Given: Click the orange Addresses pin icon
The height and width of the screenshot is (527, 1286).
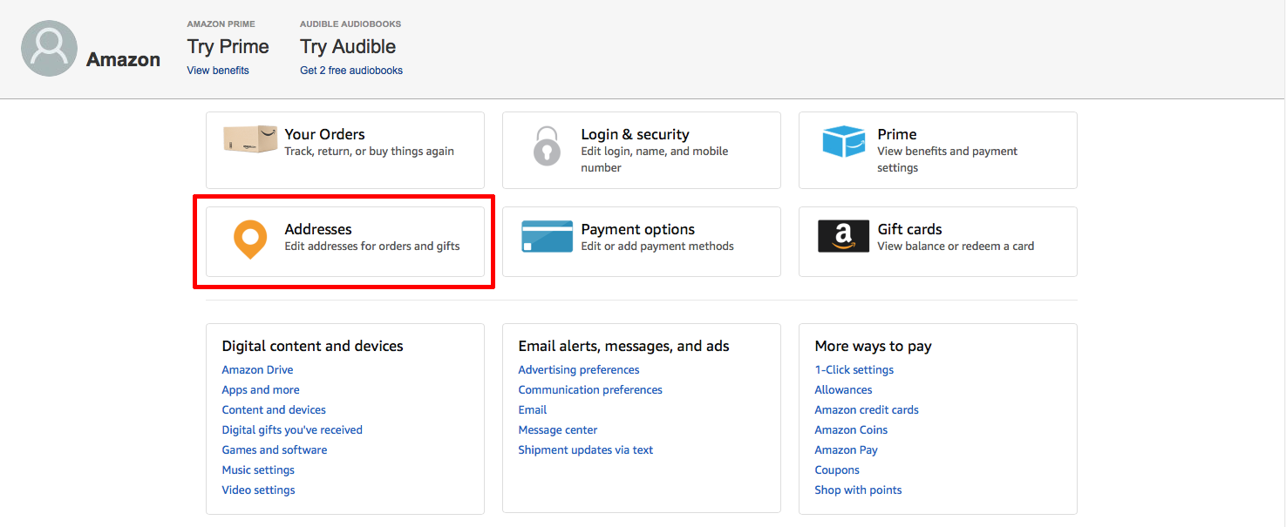Looking at the screenshot, I should 250,240.
